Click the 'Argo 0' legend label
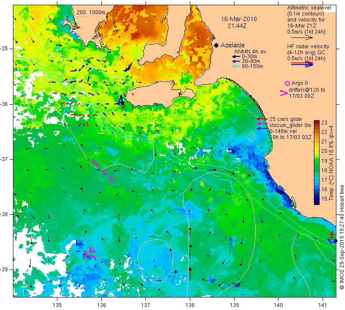This screenshot has width=345, height=310. (x=300, y=83)
